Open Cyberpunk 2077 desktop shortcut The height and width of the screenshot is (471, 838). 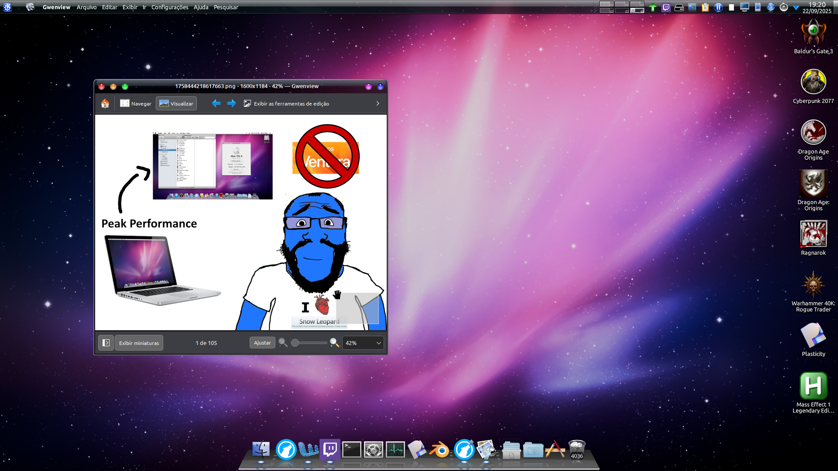point(813,86)
